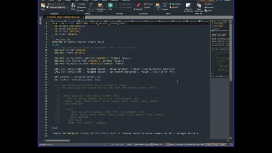Click line number 20 in the gutter

[x=46, y=74]
